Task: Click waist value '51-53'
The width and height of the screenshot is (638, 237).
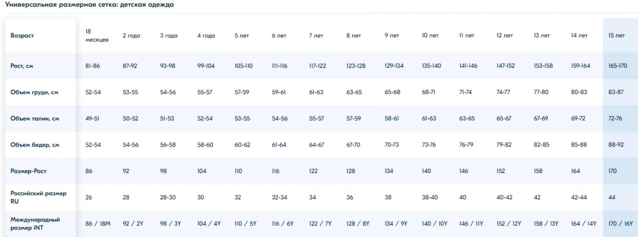Action: pyautogui.click(x=167, y=118)
